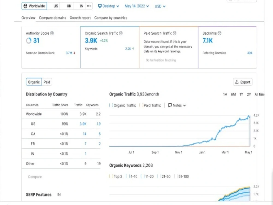This screenshot has width=273, height=205.
Task: Toggle 4-10 keyword positions checkbox
Action: tap(128, 176)
